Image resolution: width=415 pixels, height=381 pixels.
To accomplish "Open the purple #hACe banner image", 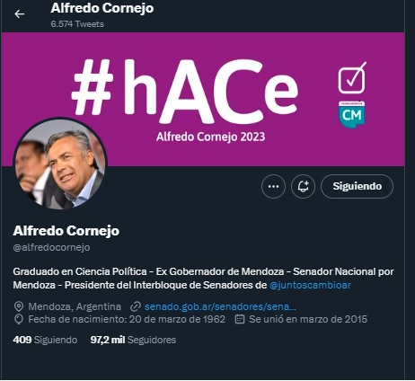I will (x=203, y=99).
